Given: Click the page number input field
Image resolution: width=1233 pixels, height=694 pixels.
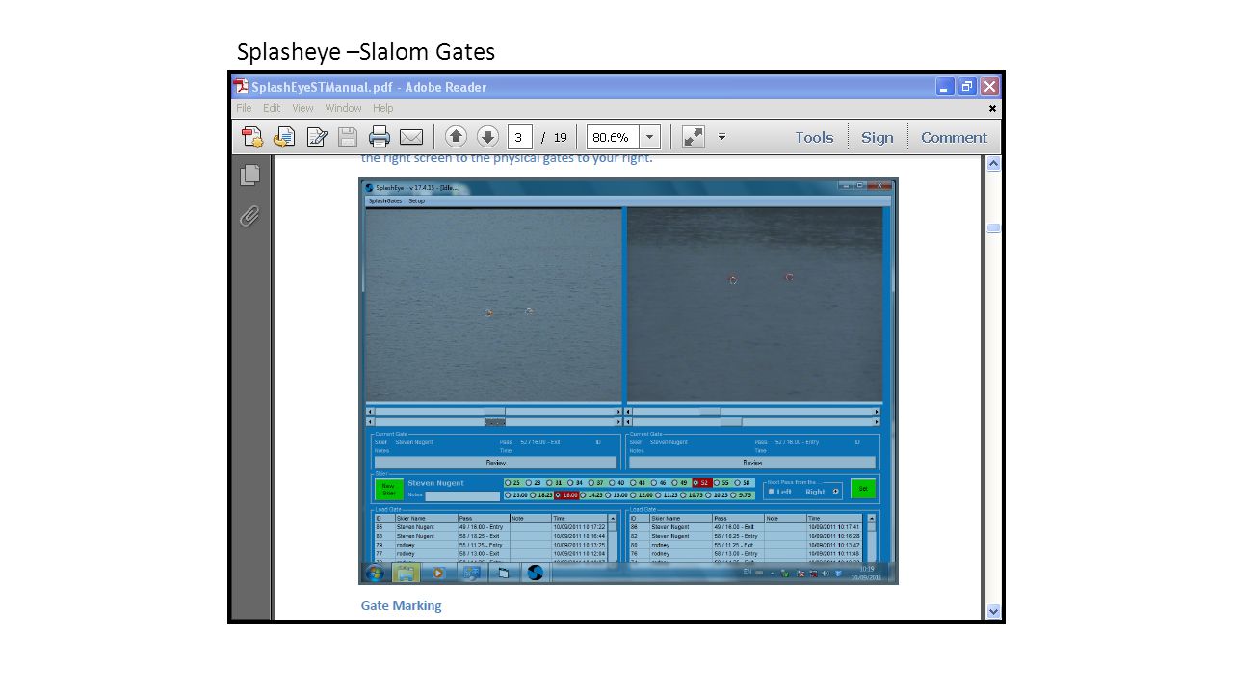Looking at the screenshot, I should [x=520, y=137].
